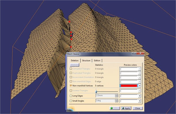Click the '0 edge' statistics text
The width and height of the screenshot is (176, 114).
point(98,81)
